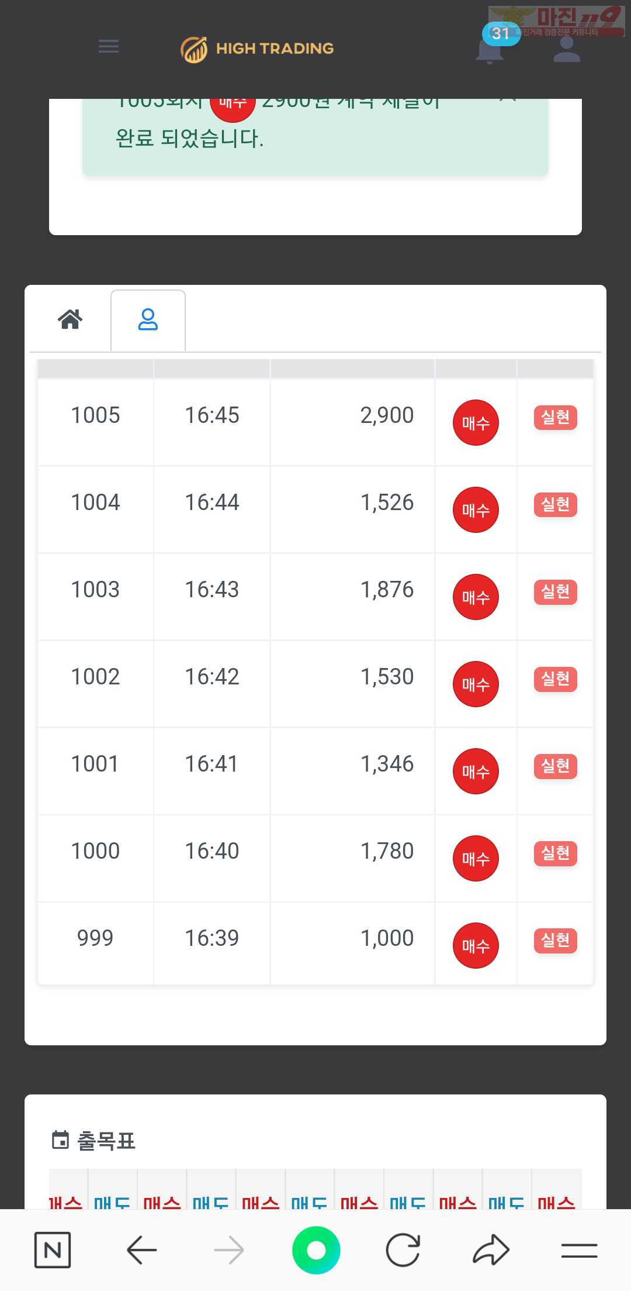Open the user profile icon in header
This screenshot has width=631, height=1291.
(566, 48)
